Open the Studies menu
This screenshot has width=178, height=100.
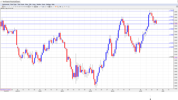[x=39, y=5]
